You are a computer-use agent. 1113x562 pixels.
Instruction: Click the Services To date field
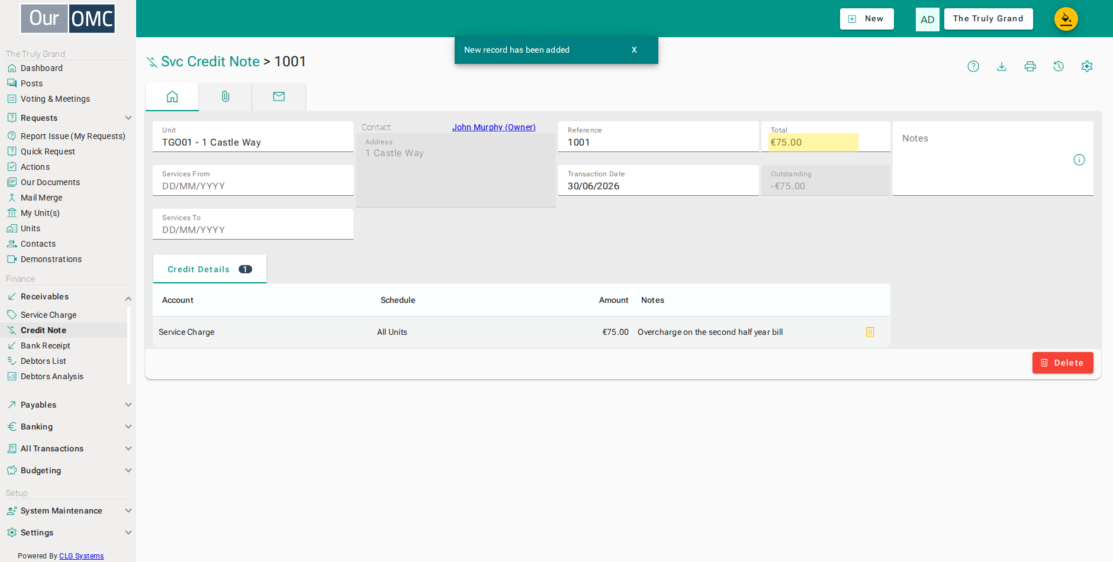253,224
